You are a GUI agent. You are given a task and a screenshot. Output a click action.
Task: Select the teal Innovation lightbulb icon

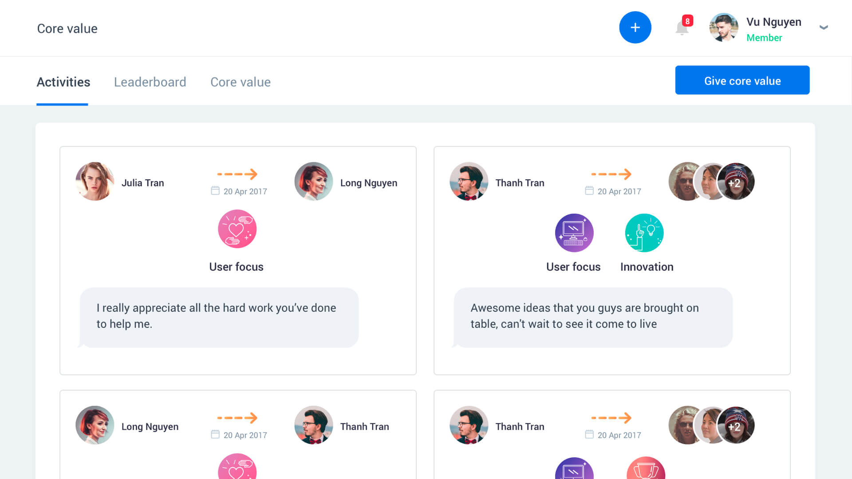click(x=644, y=233)
